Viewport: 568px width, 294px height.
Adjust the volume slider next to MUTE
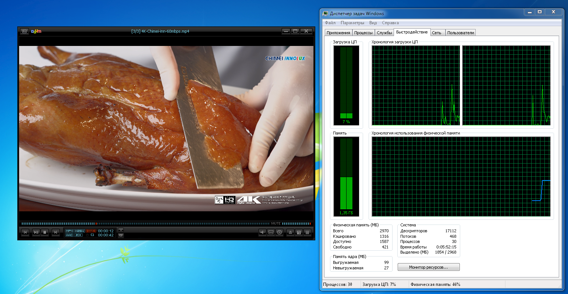point(297,223)
